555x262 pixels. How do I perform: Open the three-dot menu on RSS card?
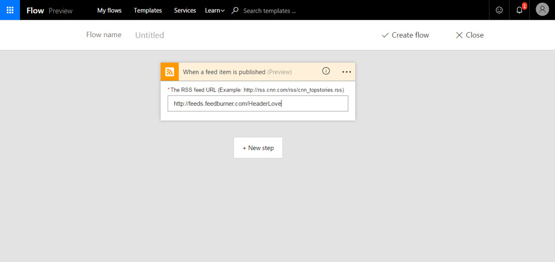pyautogui.click(x=346, y=72)
